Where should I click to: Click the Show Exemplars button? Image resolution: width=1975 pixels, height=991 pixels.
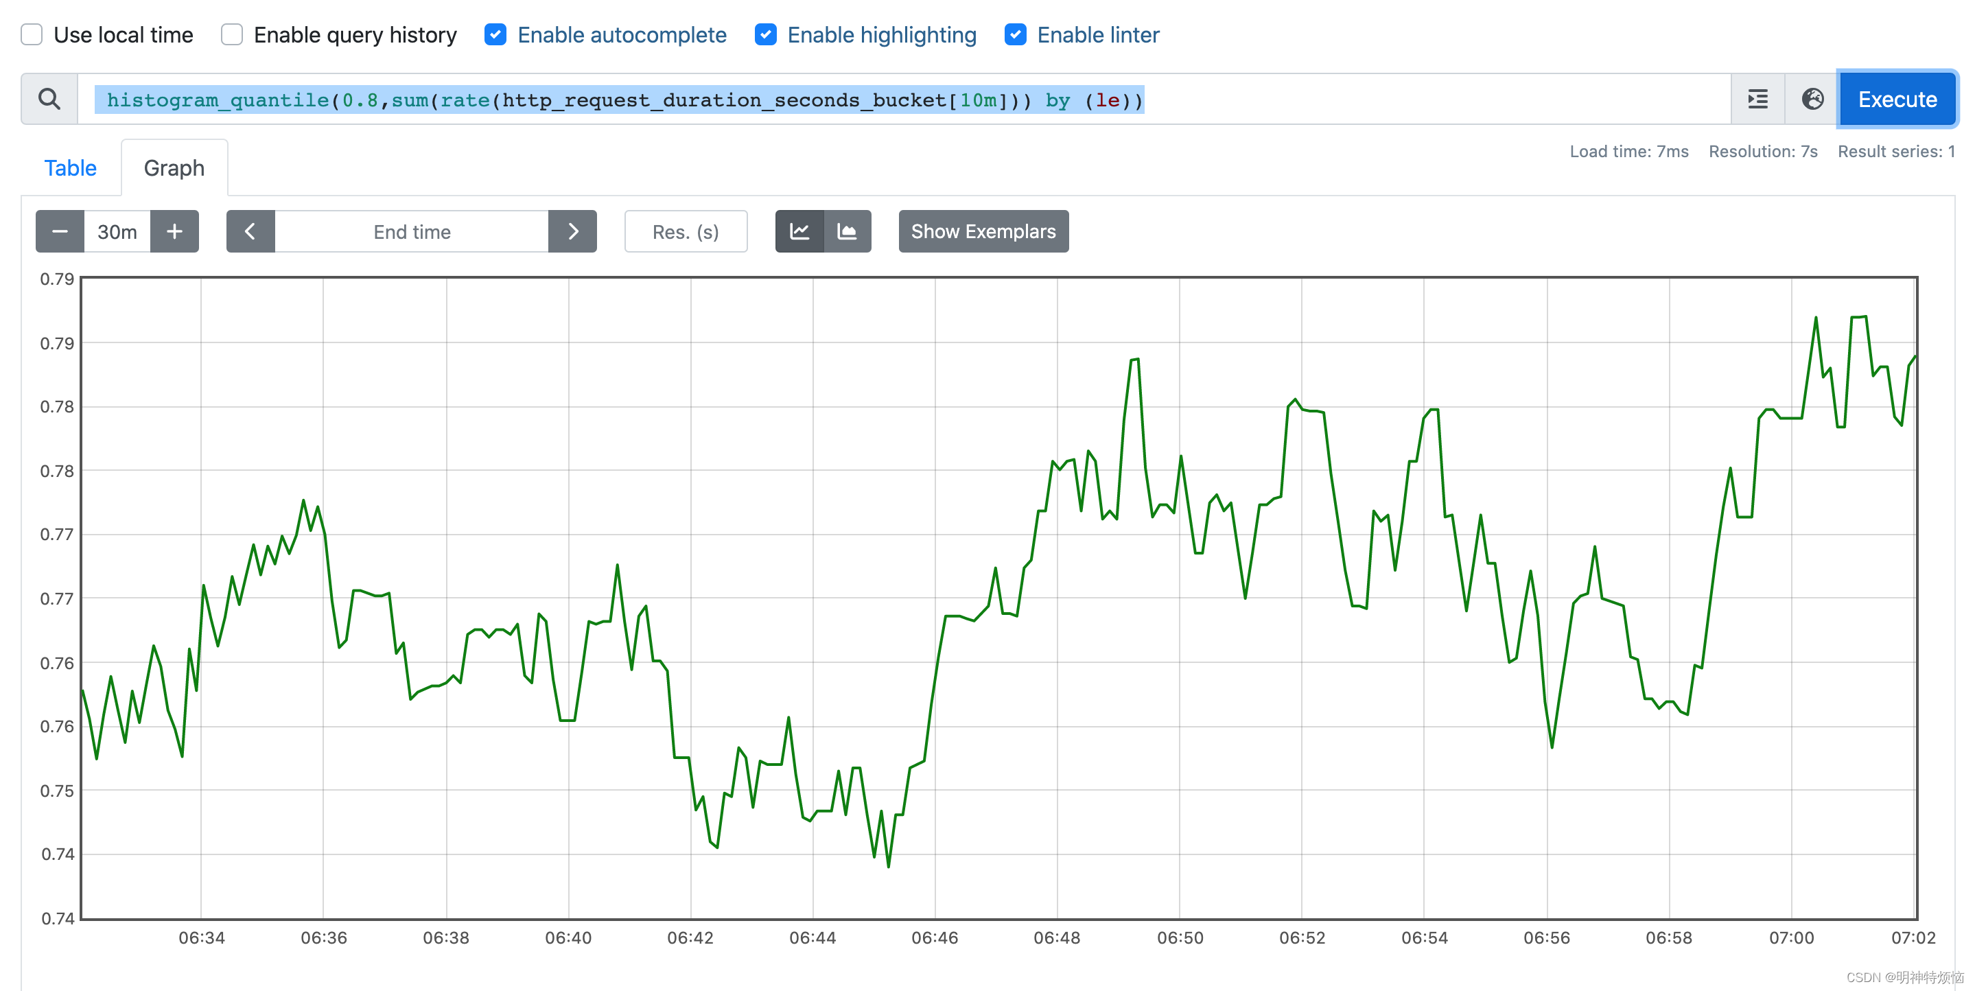pyautogui.click(x=983, y=231)
